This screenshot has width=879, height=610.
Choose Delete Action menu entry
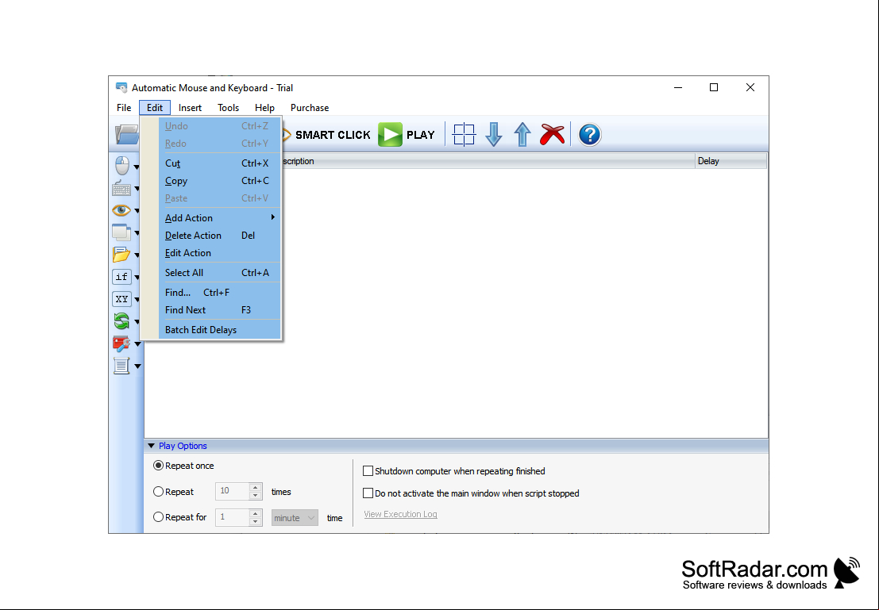click(x=219, y=236)
